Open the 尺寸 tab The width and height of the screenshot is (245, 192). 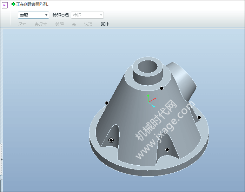click(22, 24)
